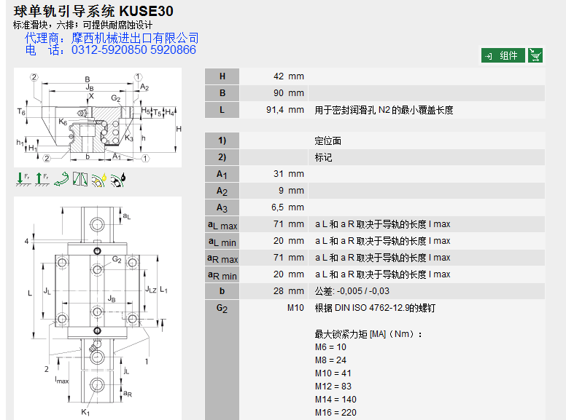Click the yellow oil drop lubrication icon
The width and height of the screenshot is (566, 420).
100,179
